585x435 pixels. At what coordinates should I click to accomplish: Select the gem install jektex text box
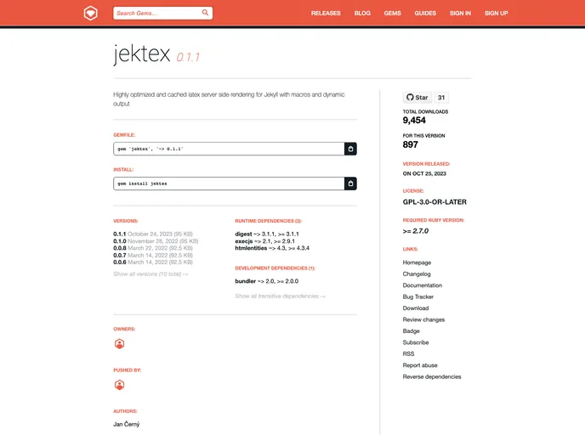coord(229,184)
